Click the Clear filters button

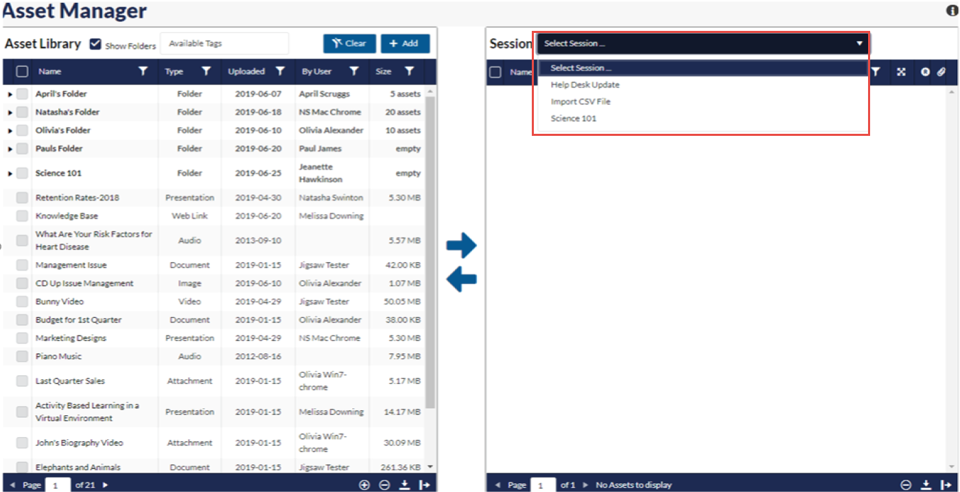pos(349,44)
